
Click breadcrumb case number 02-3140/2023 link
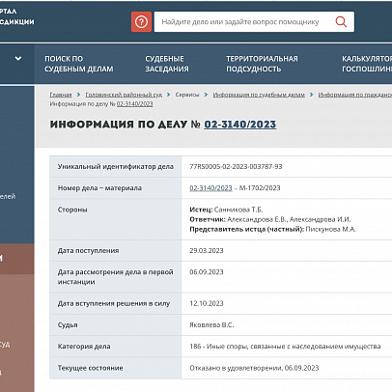pyautogui.click(x=134, y=104)
